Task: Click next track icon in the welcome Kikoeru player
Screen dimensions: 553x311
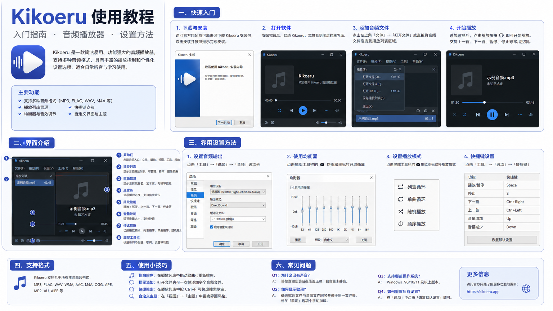Action: (315, 111)
